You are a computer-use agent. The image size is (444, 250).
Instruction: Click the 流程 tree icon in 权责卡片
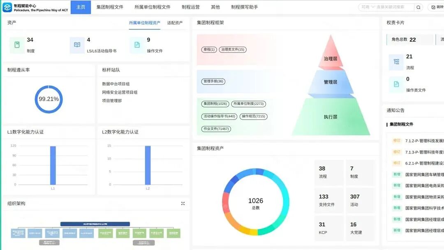(x=396, y=62)
